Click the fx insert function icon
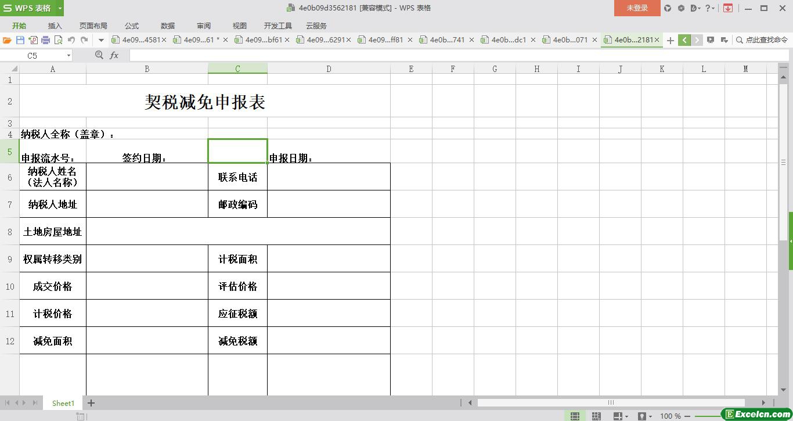This screenshot has width=793, height=421. pos(114,55)
